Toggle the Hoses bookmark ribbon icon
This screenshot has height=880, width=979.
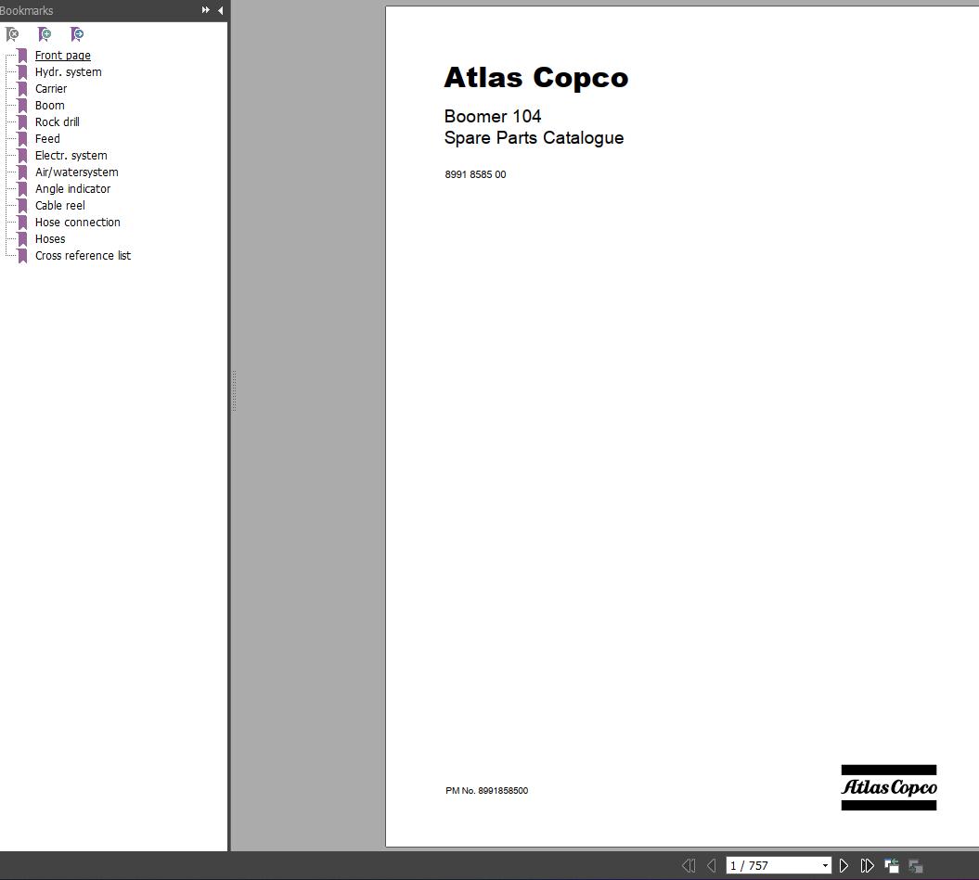21,238
